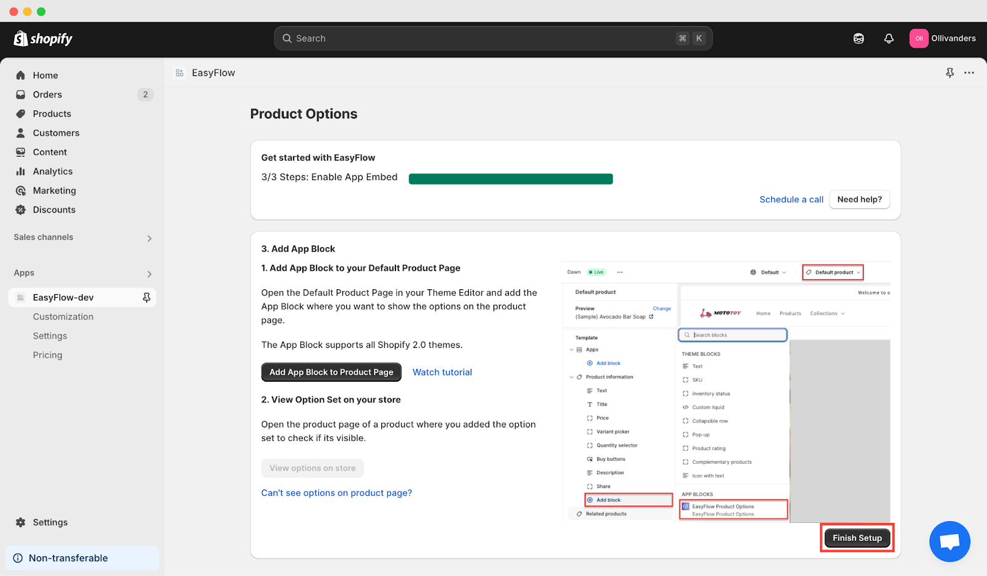The width and height of the screenshot is (987, 576).
Task: Select Customization under EasyFlow-dev
Action: click(x=63, y=316)
